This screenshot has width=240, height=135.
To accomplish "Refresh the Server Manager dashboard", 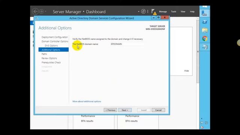I will click(143, 12).
